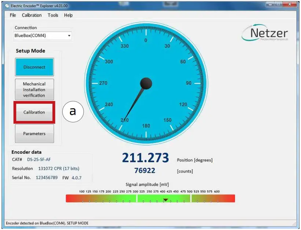301x230 pixels.
Task: Minimize the Electric Encoder Explorer window
Action: (271, 4)
